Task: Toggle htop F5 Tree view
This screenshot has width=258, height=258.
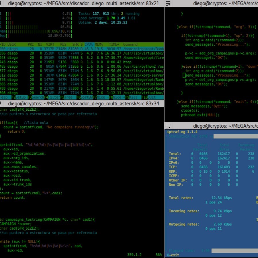Action: [x=68, y=97]
